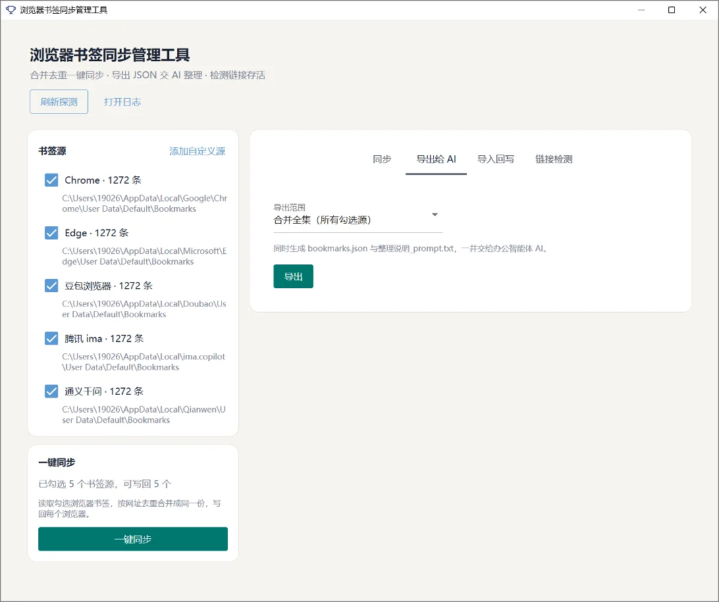The image size is (719, 602).
Task: Click the 添加自定义源 link
Action: (197, 151)
